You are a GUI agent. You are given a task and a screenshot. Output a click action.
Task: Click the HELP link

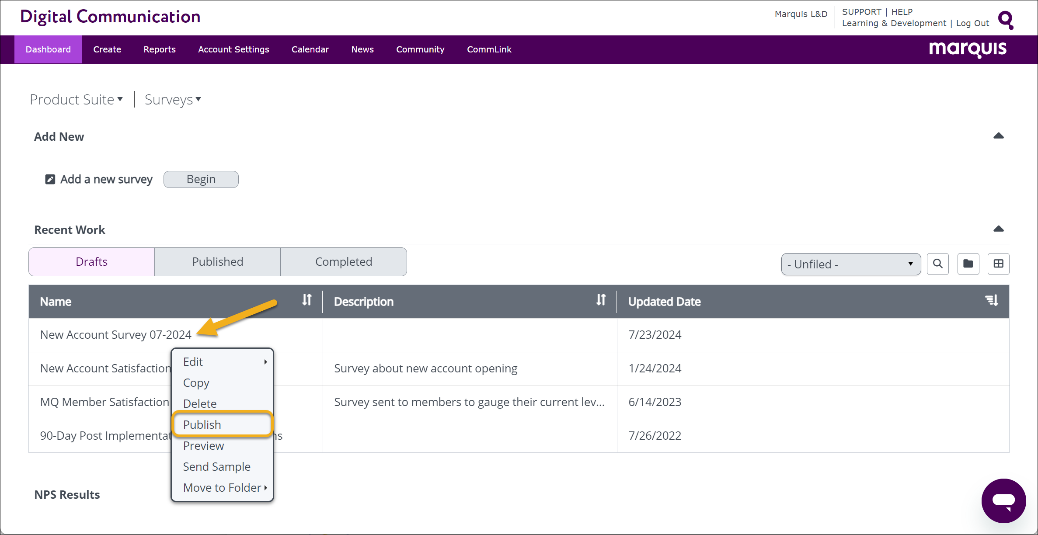902,12
